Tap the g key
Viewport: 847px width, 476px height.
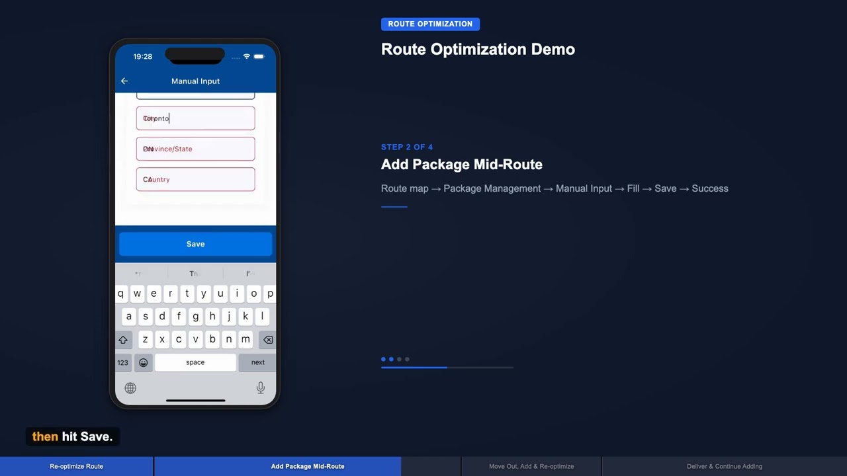point(195,316)
